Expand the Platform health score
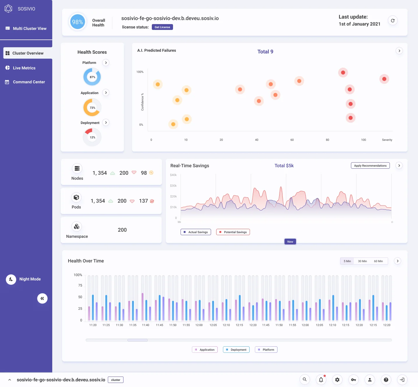This screenshot has width=418, height=387. [x=106, y=63]
